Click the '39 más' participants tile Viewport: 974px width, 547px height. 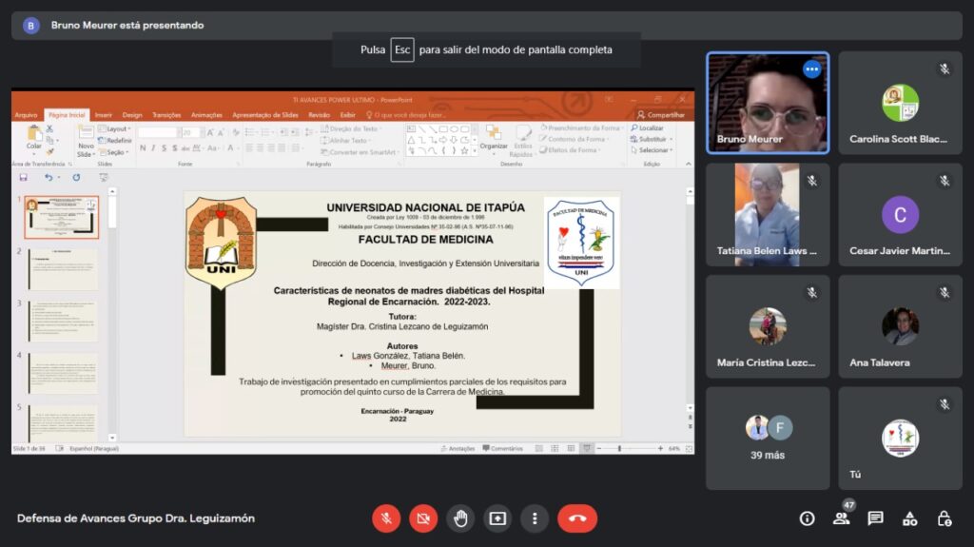(768, 438)
